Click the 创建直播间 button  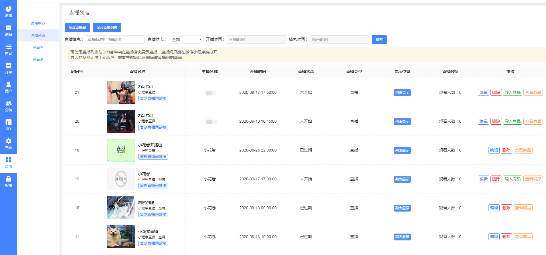(77, 28)
